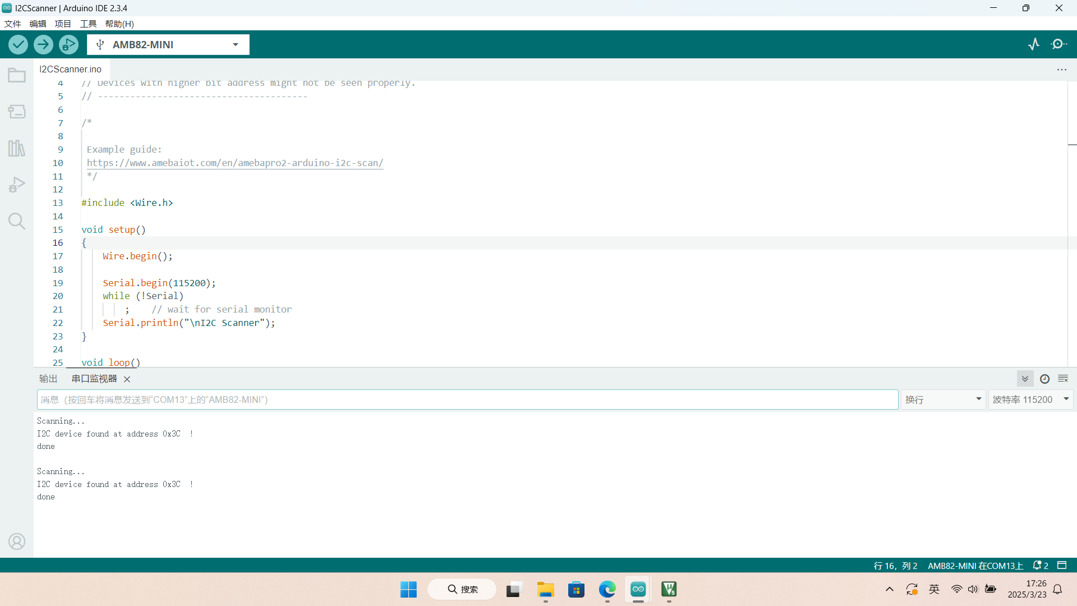Click AMB82-MINI 在COM13上 status entry
This screenshot has height=606, width=1077.
point(975,566)
